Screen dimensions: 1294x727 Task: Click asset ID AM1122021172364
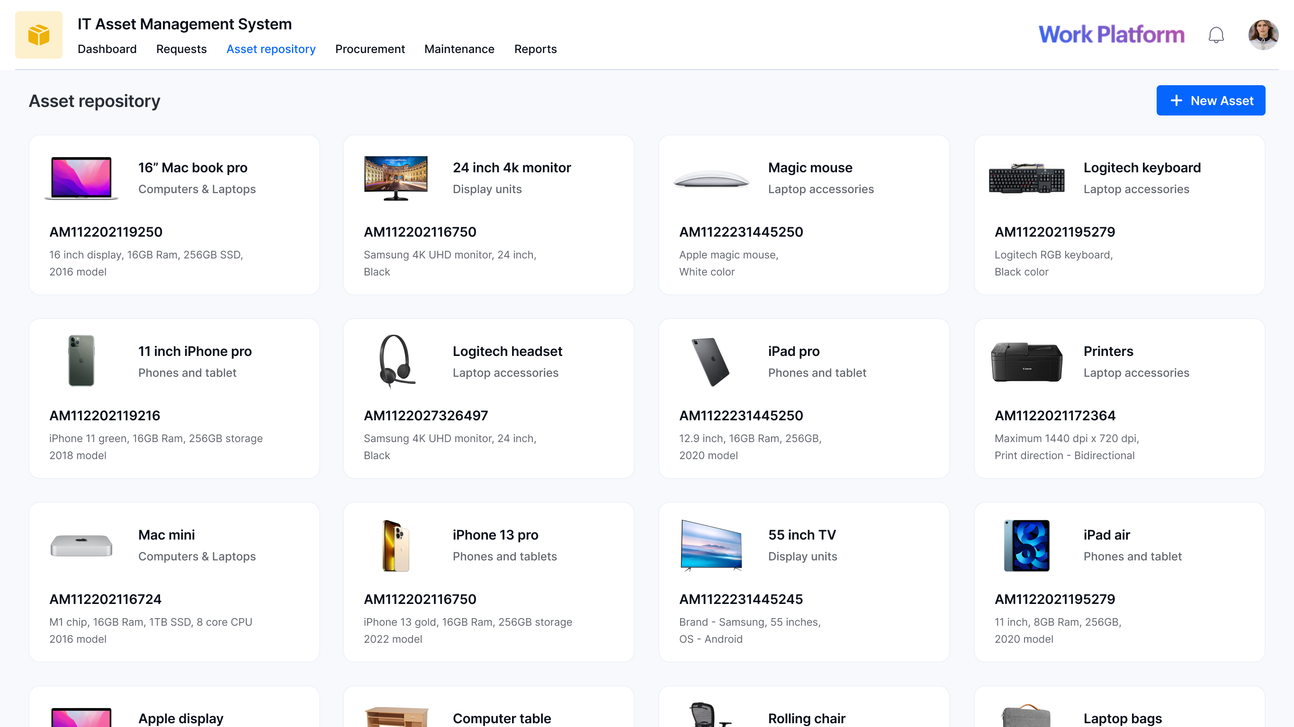point(1055,416)
